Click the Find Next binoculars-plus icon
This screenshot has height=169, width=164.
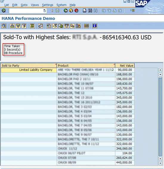[95, 10]
